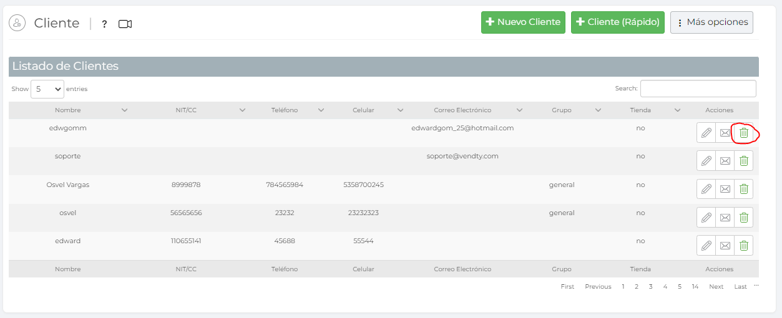Screen dimensions: 782x318
Task: Sort by the Tienda column header
Action: pyautogui.click(x=640, y=110)
